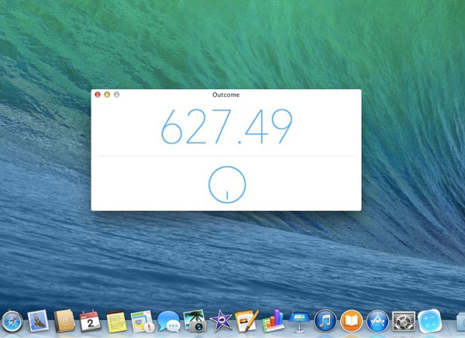Open iTunes music note icon
465x338 pixels.
[325, 322]
